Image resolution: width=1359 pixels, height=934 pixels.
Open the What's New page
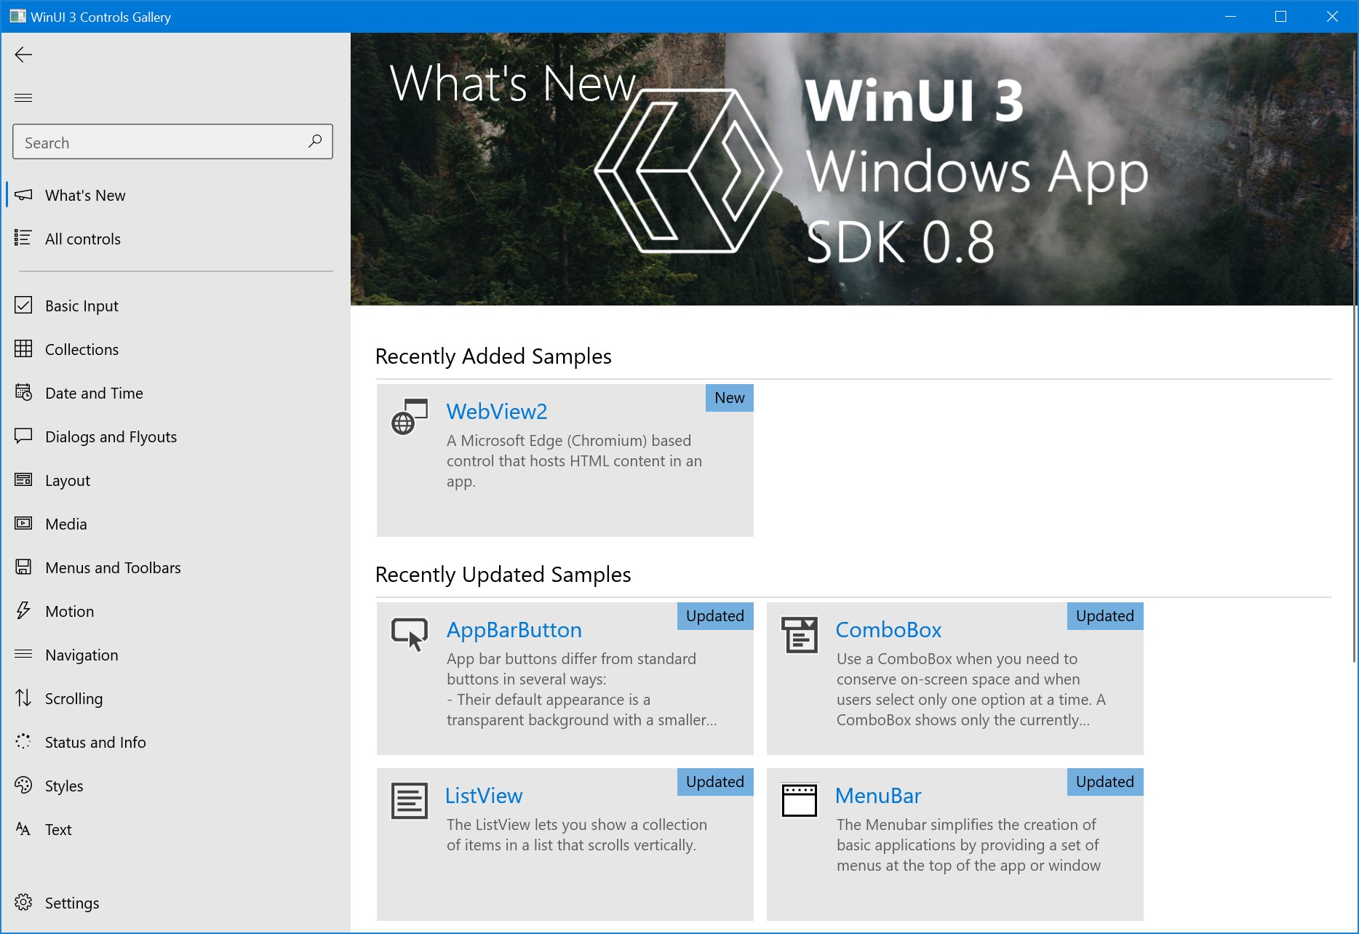(x=175, y=195)
